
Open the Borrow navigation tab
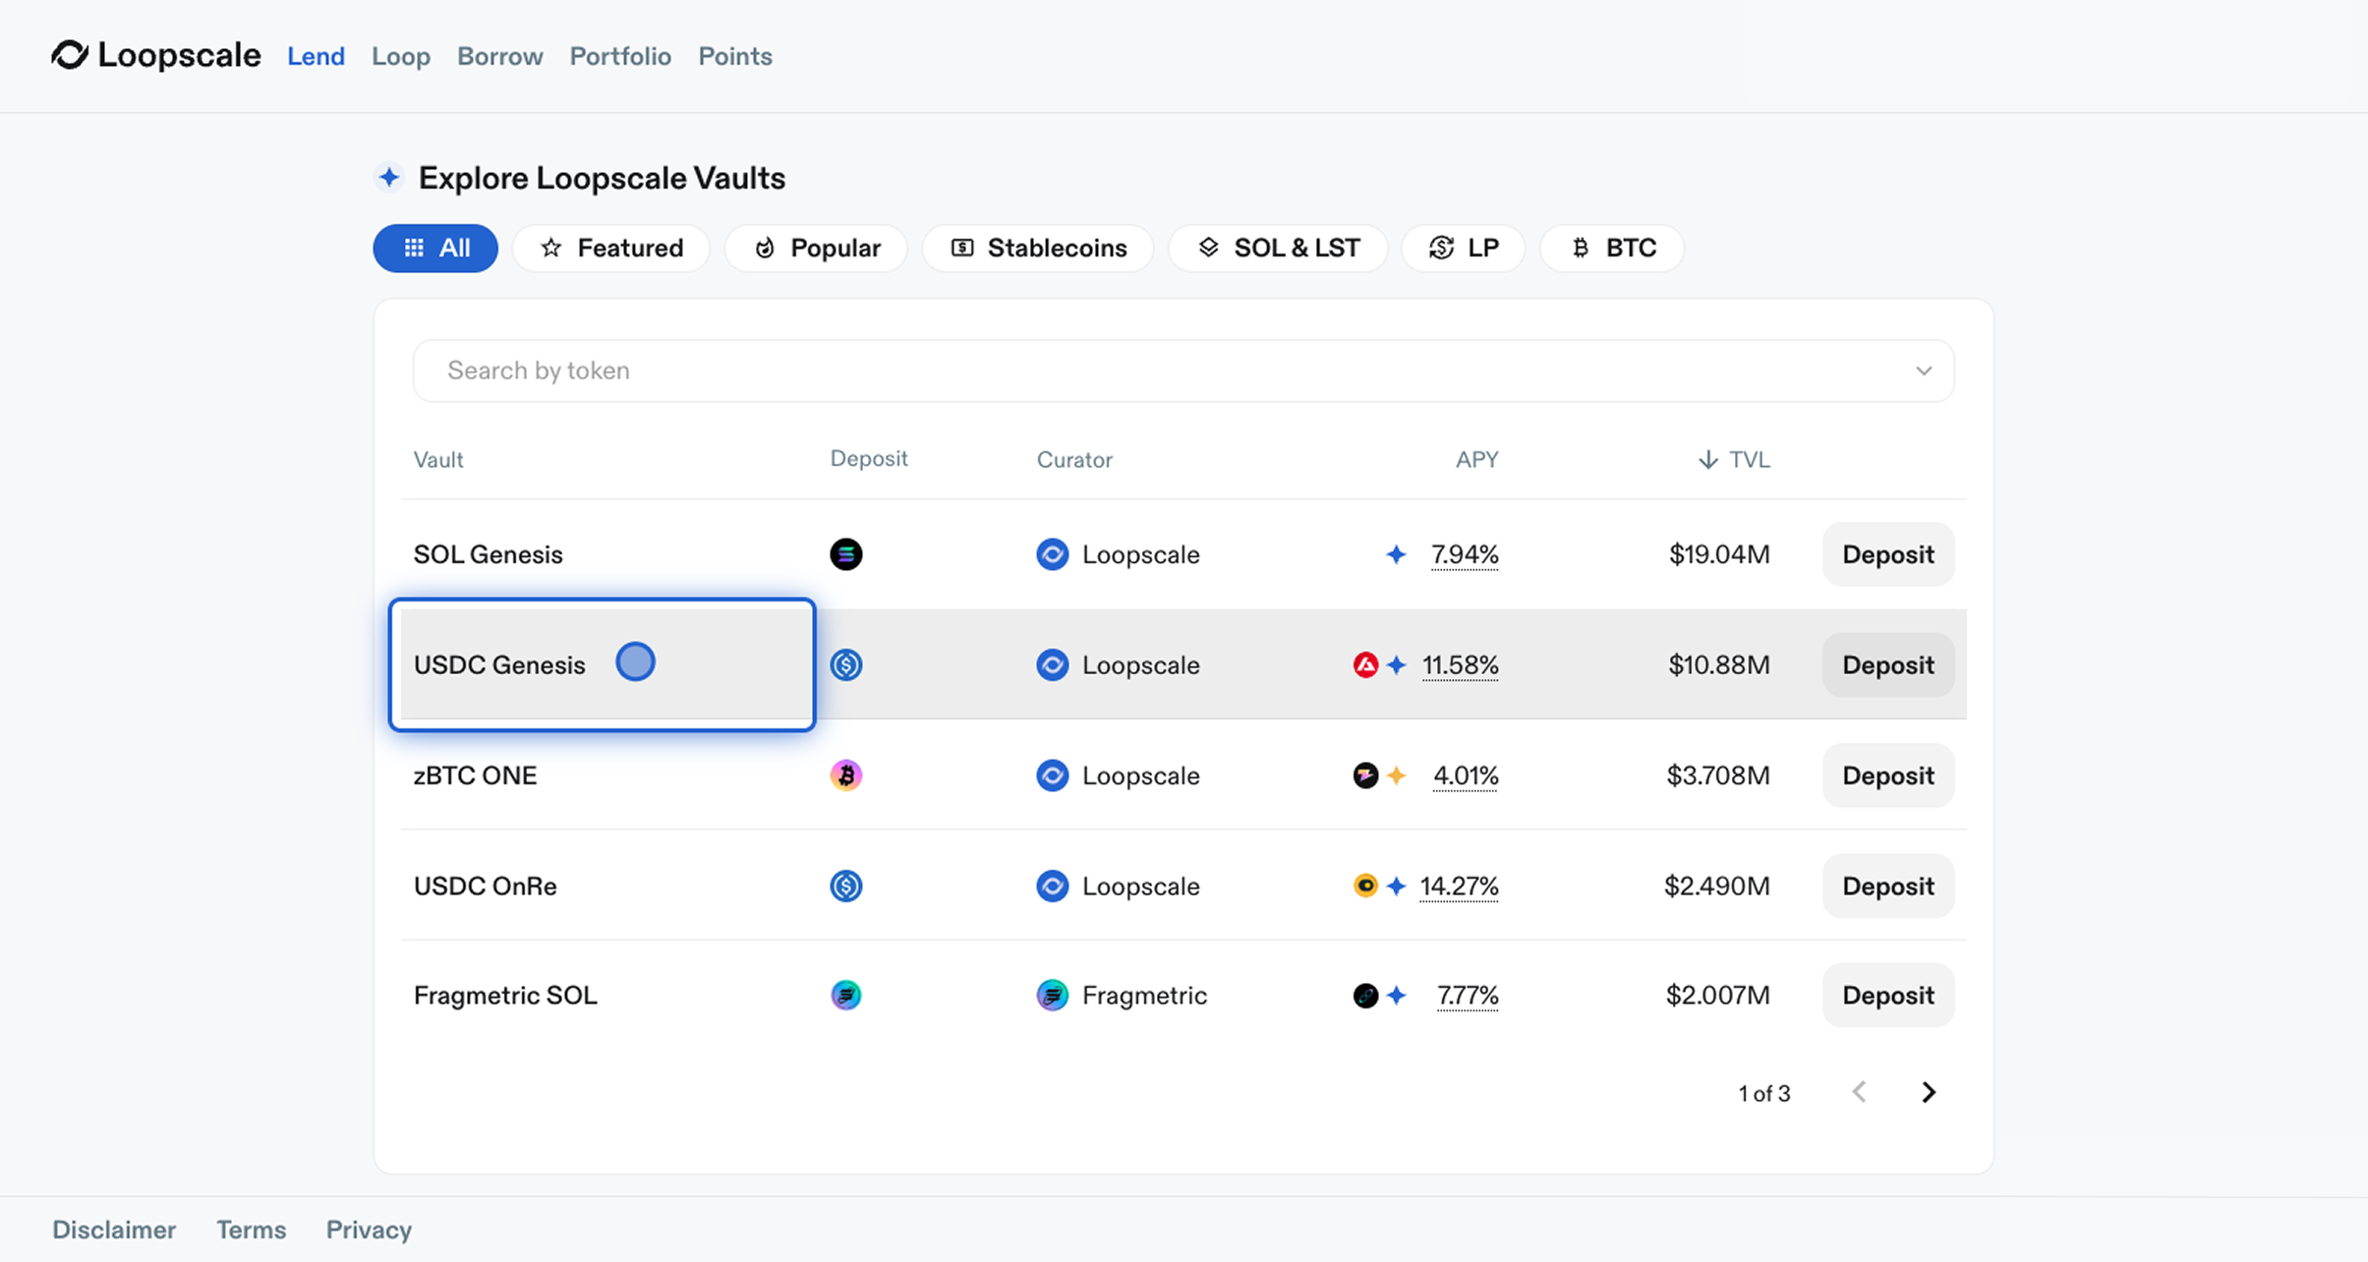tap(499, 56)
